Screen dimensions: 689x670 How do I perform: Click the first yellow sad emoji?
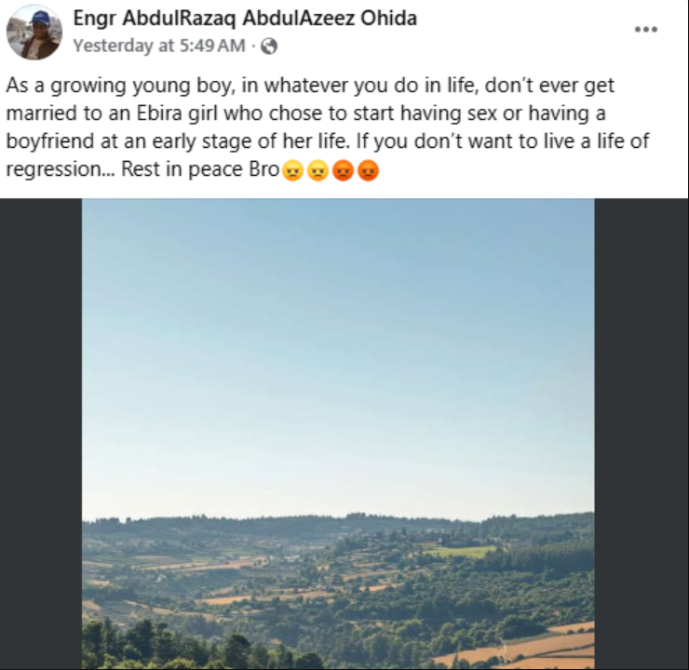coord(292,170)
